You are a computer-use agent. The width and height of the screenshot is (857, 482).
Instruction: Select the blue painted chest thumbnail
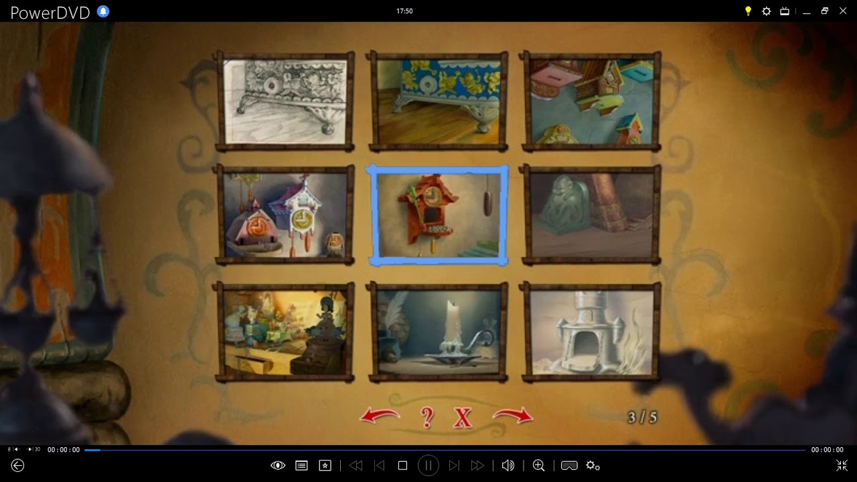[438, 101]
